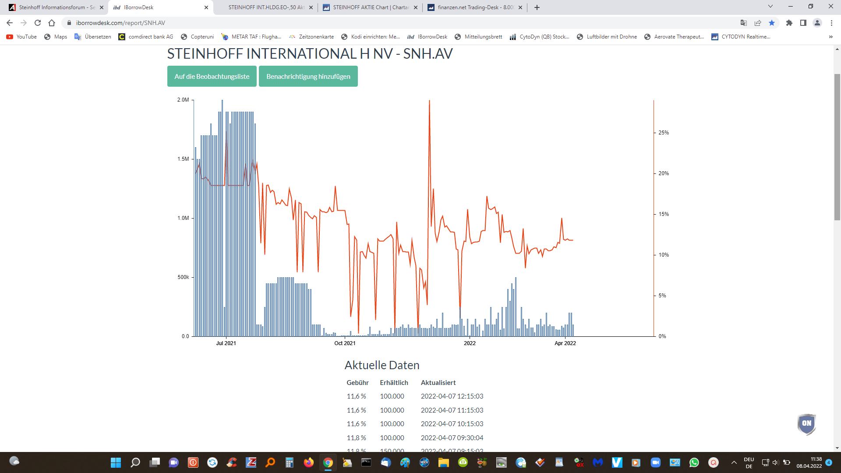
Task: Close the IBorrowDesk tab
Action: [x=206, y=7]
